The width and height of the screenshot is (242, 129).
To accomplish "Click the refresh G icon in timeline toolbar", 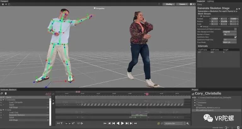I will pos(82,123).
